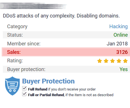The height and width of the screenshot is (108, 130).
Task: Click the Buyer Protection heading
Action: [x=48, y=81]
